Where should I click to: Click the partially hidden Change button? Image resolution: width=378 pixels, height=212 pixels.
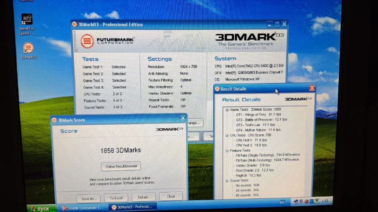click(x=195, y=123)
